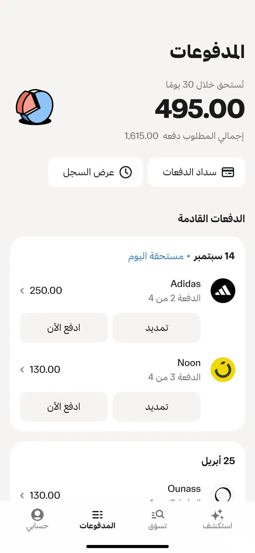
Task: Open the تسوّق search tab
Action: click(158, 520)
